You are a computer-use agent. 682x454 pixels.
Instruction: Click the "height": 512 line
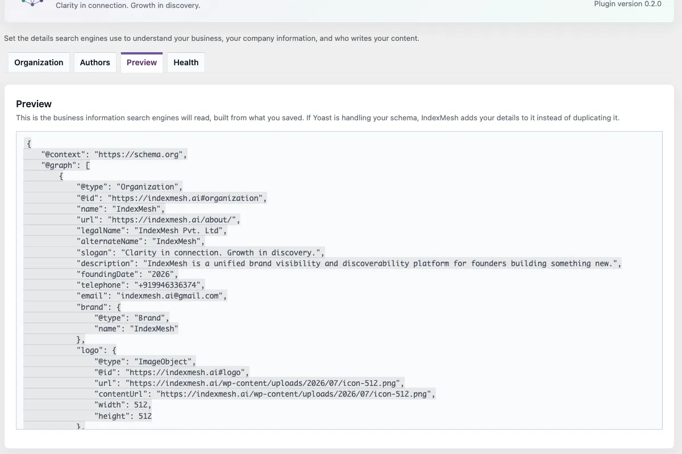tap(123, 416)
